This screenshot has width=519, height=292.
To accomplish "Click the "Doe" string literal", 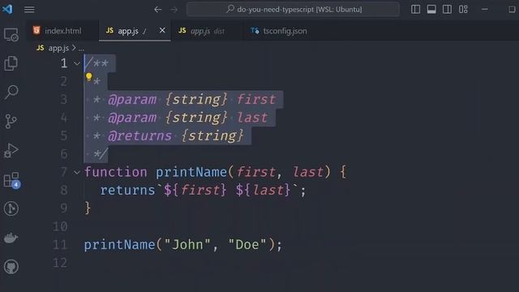I will click(247, 245).
